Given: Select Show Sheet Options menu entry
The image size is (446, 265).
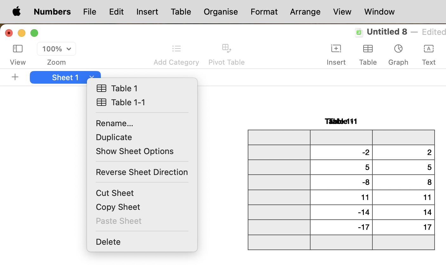Looking at the screenshot, I should click(134, 151).
